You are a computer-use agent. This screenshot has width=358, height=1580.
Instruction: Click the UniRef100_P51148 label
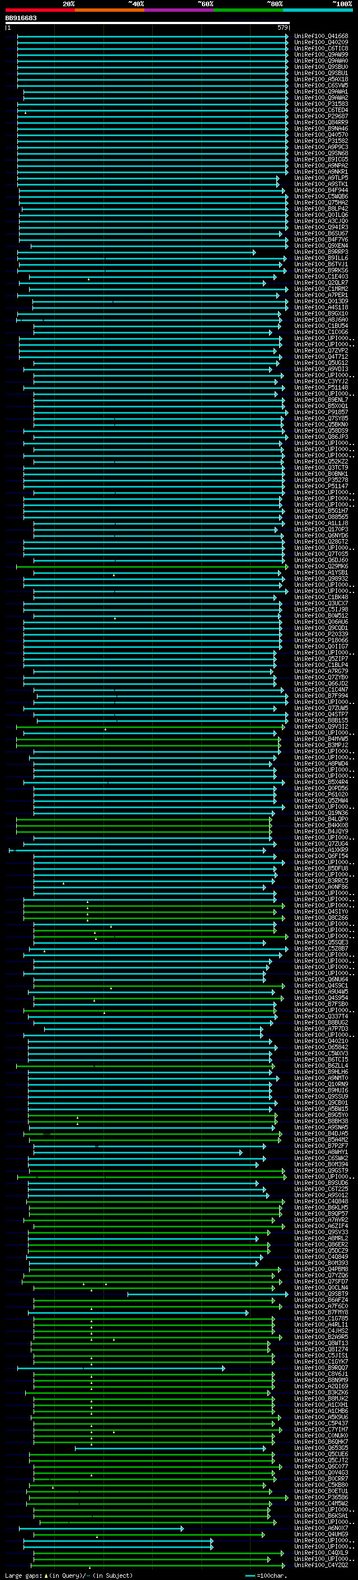321,388
